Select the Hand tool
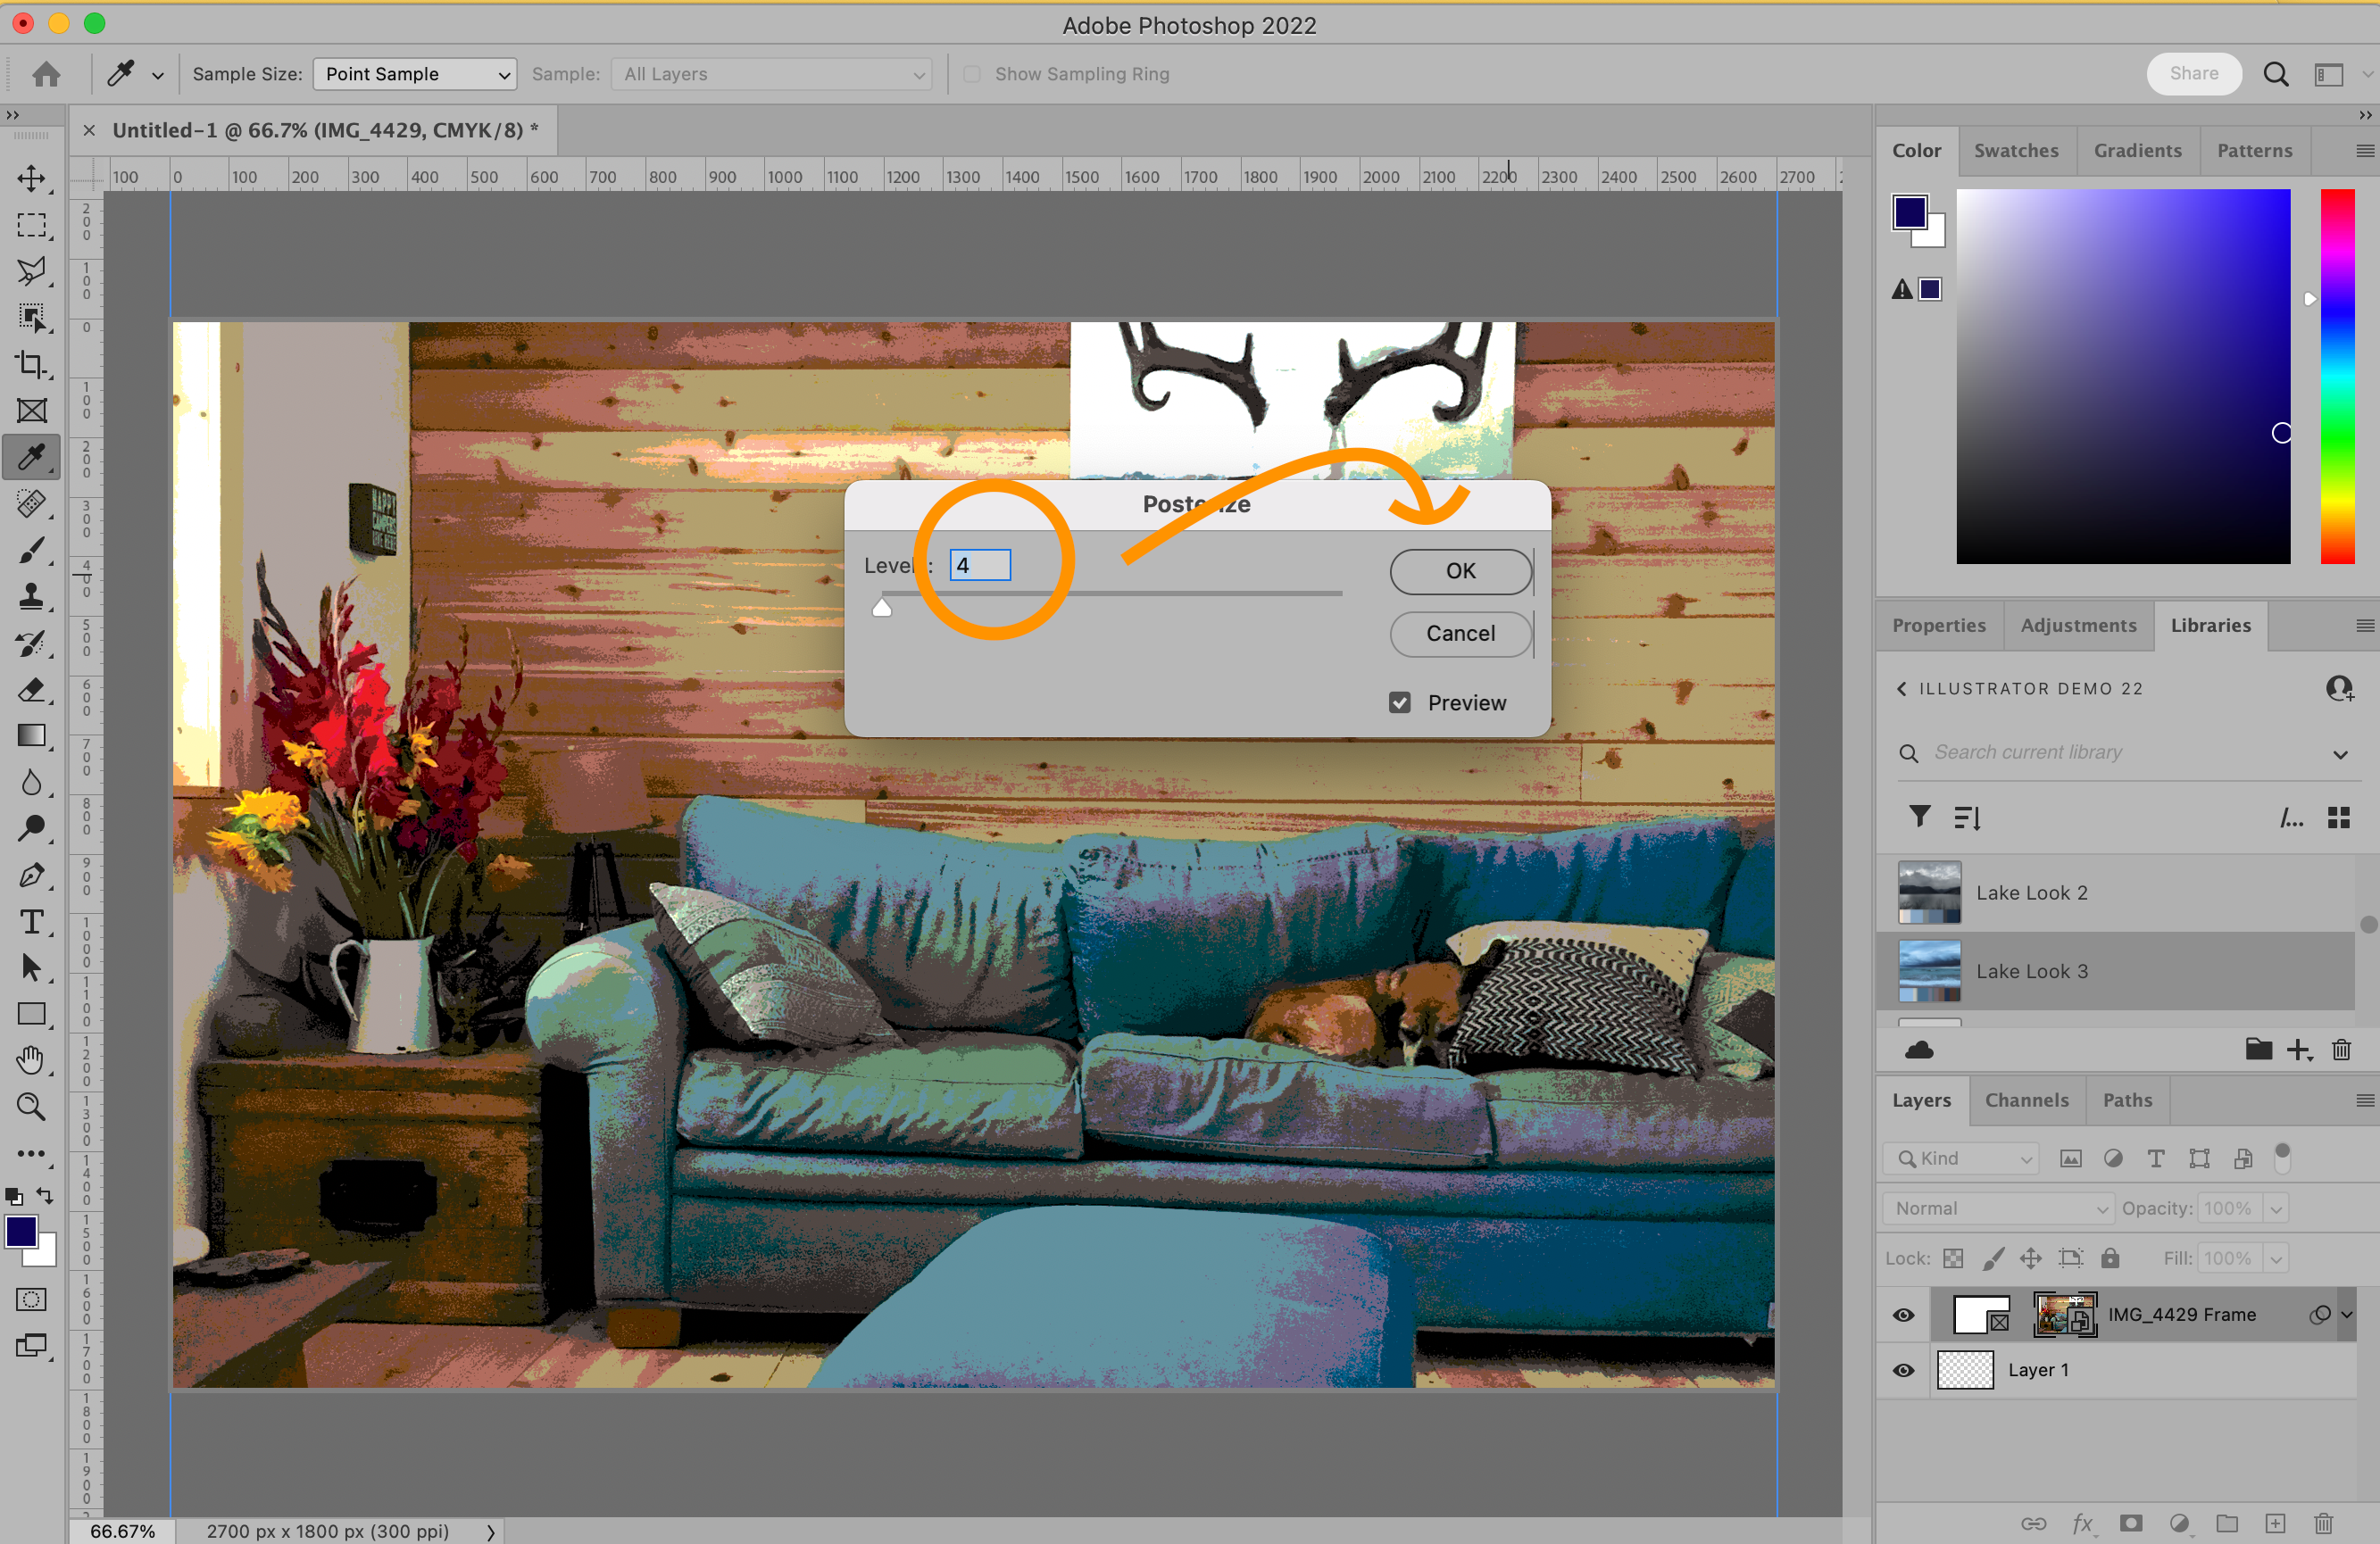The height and width of the screenshot is (1544, 2380). (31, 1060)
